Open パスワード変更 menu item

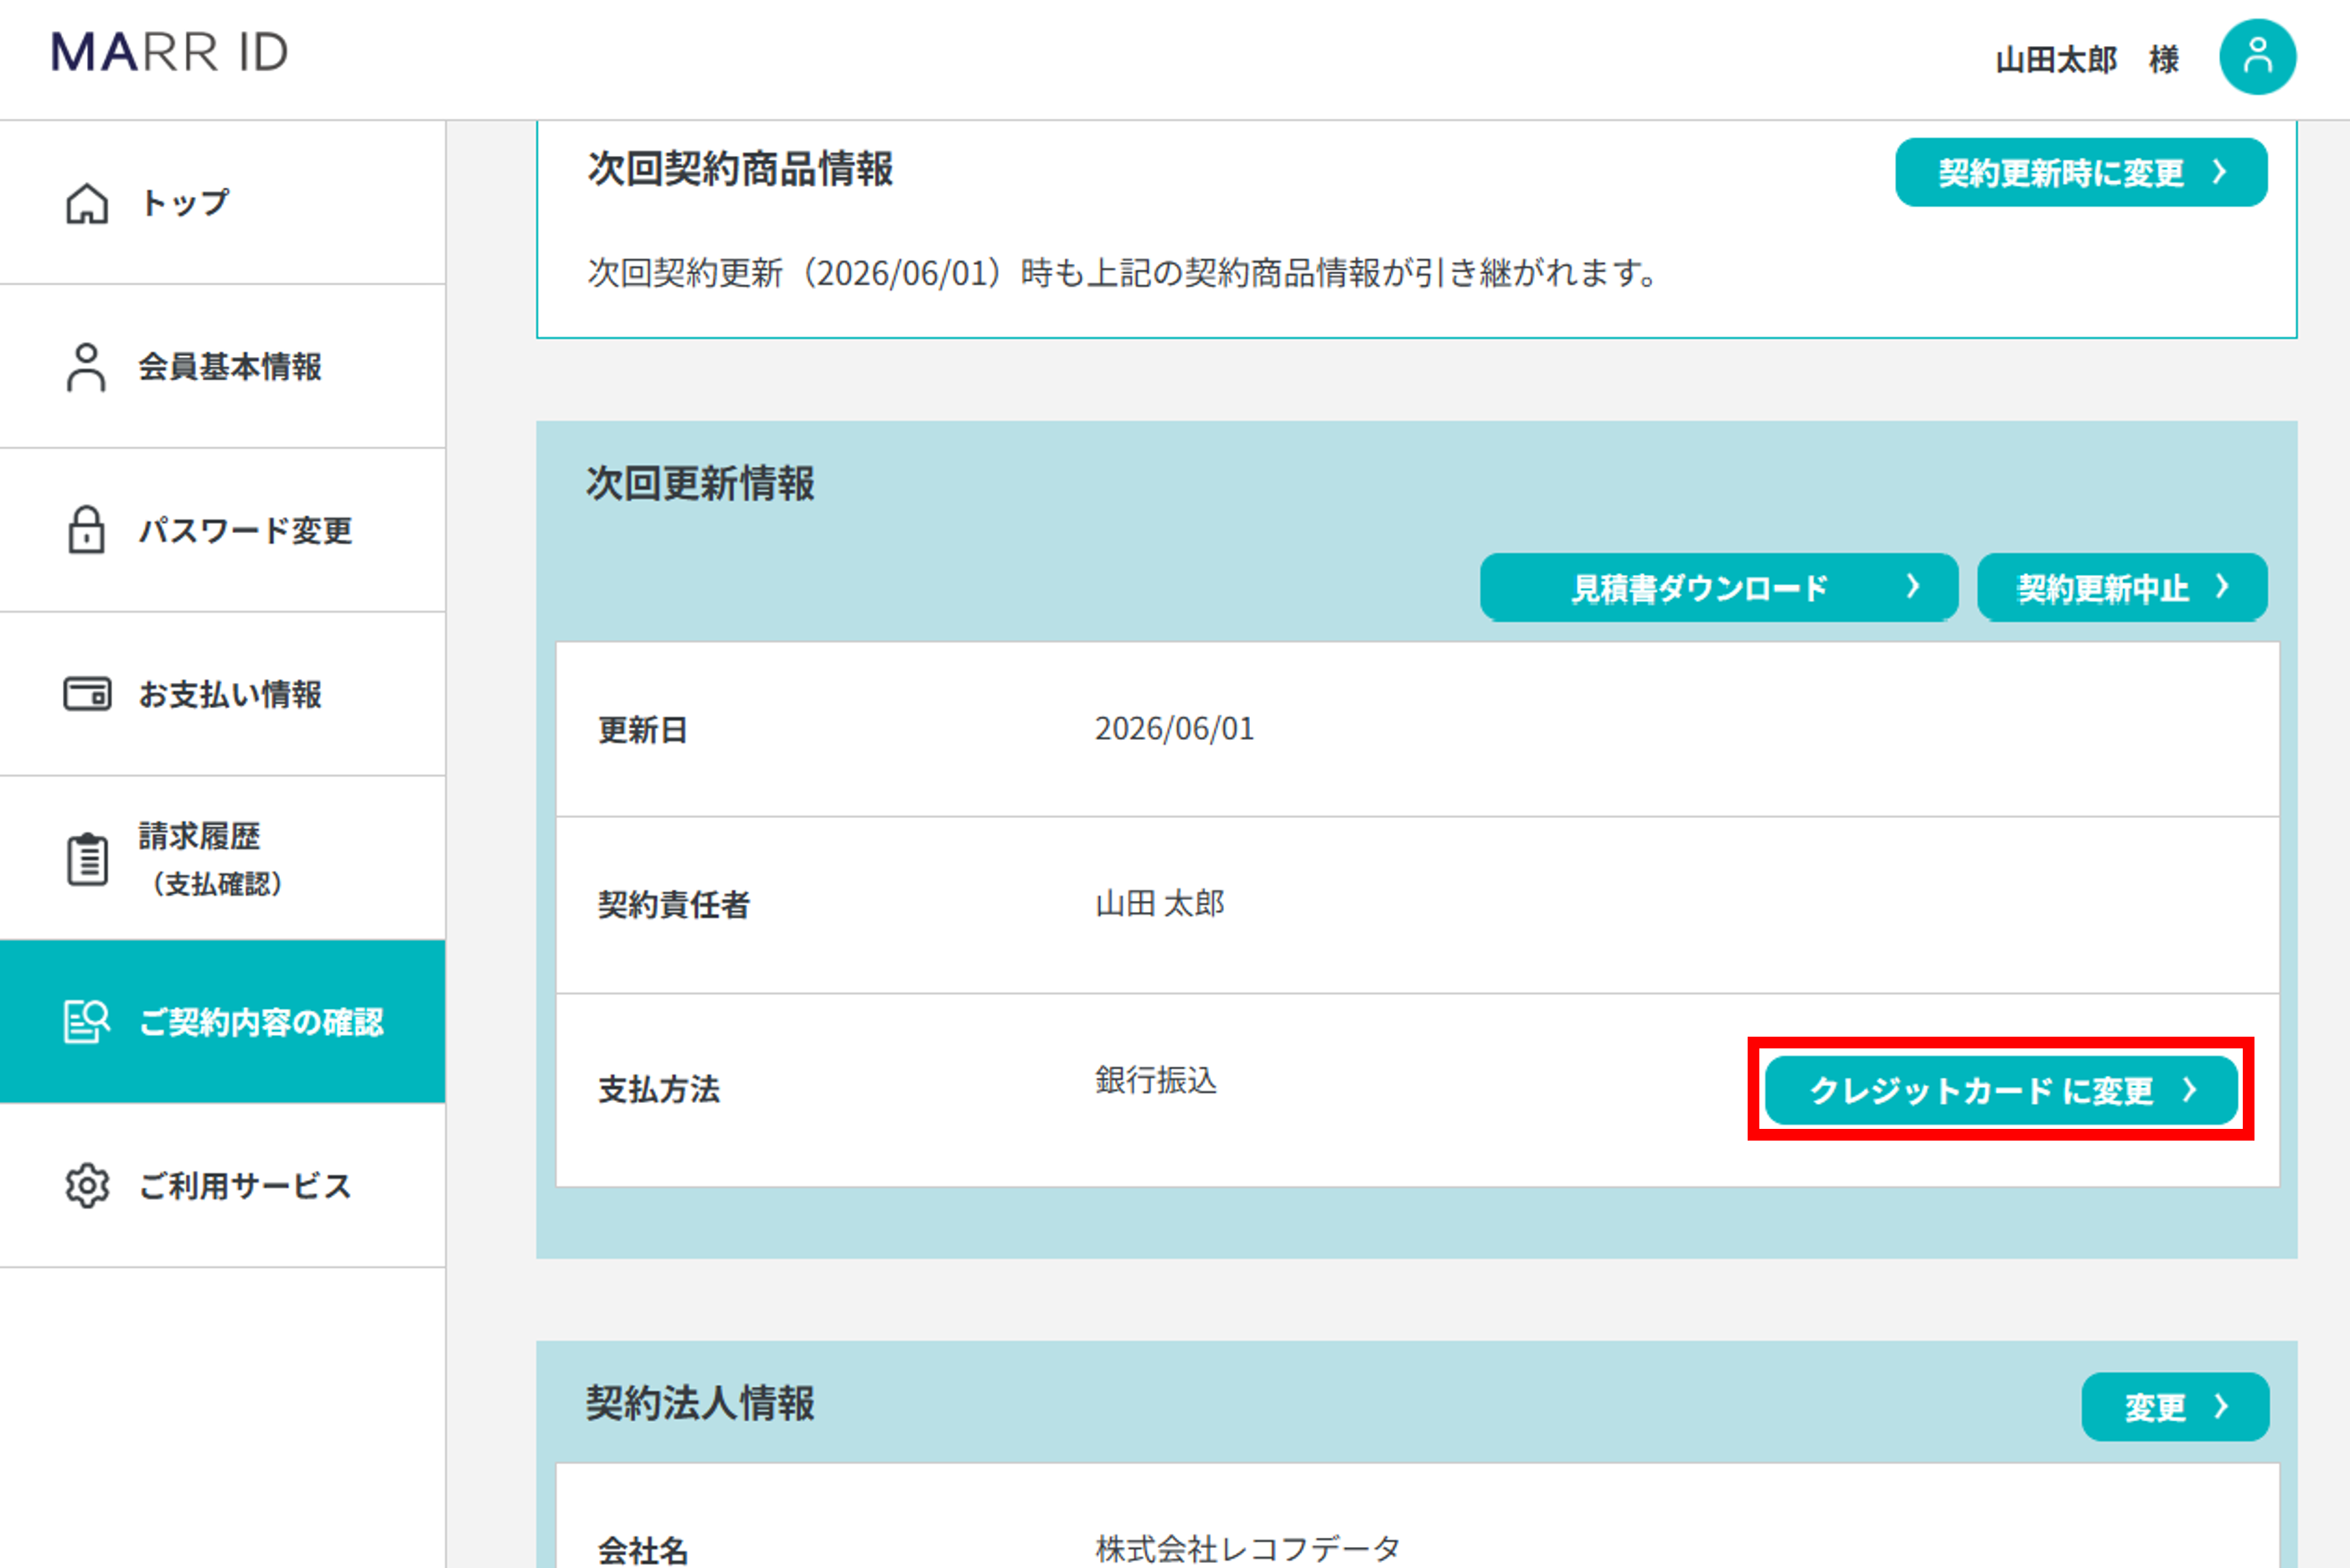[223, 530]
